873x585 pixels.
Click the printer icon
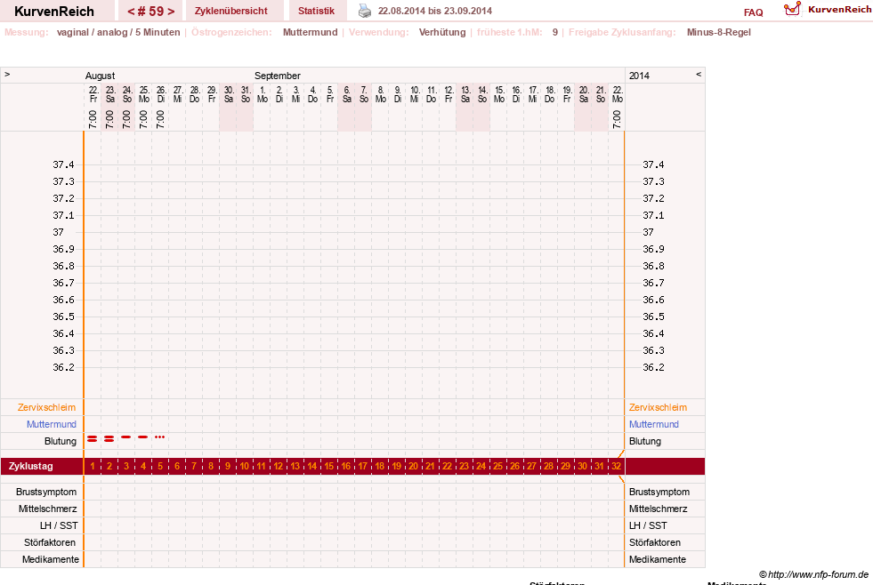pos(365,11)
